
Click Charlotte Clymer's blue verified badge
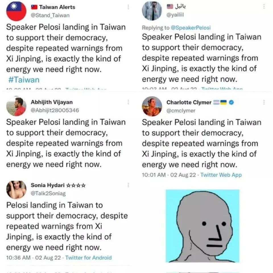[x=231, y=102]
